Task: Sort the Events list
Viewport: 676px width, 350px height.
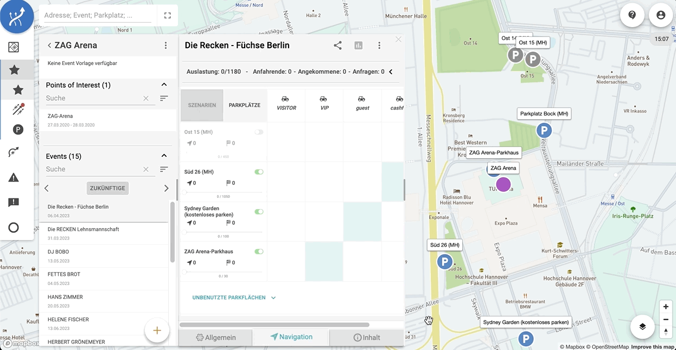Action: pyautogui.click(x=164, y=169)
